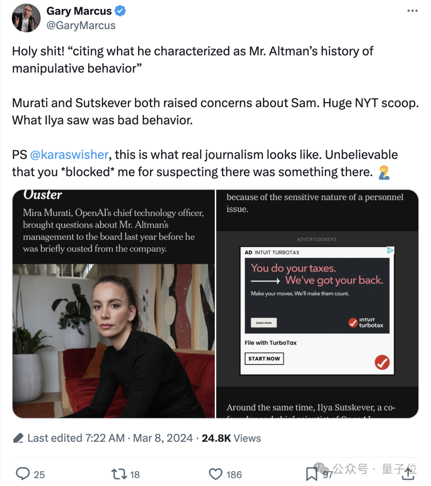Screen dimensions: 431x486
Task: Click the Gary Marcus display name
Action: pyautogui.click(x=79, y=11)
